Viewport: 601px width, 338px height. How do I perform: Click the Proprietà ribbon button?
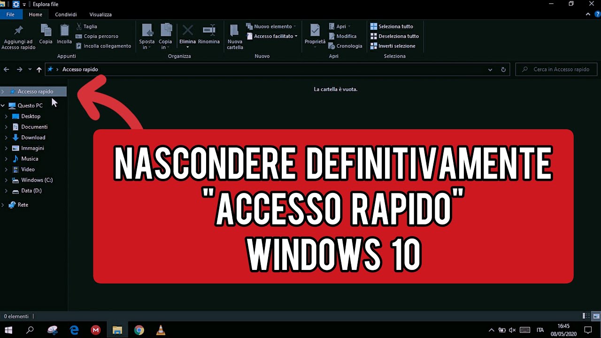point(315,35)
